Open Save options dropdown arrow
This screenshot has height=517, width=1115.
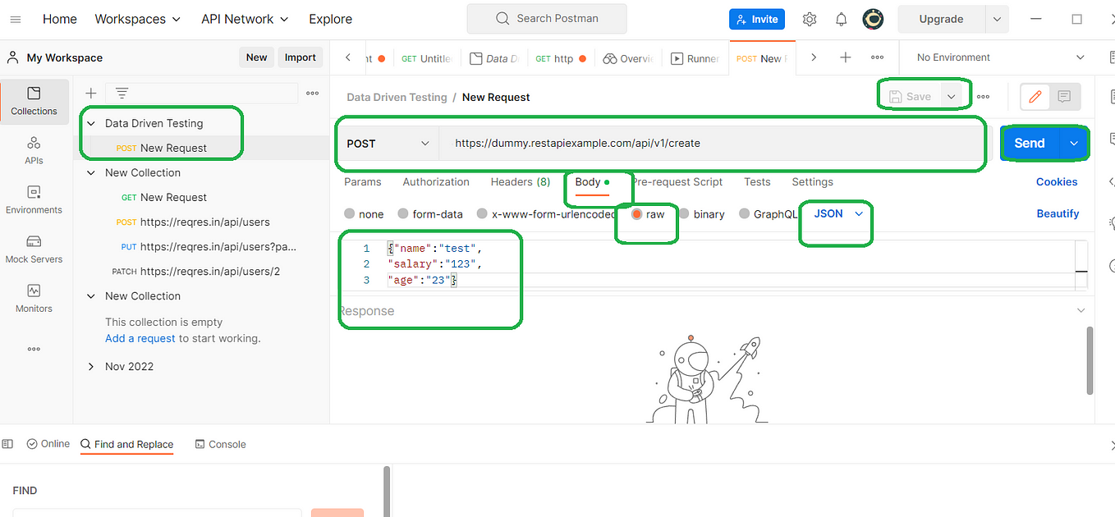click(x=951, y=97)
